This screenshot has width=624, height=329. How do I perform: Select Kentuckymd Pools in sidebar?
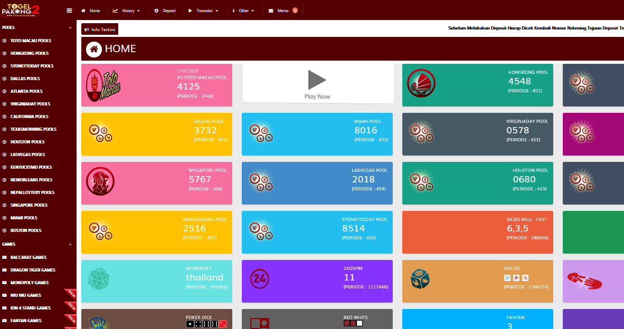coord(31,167)
